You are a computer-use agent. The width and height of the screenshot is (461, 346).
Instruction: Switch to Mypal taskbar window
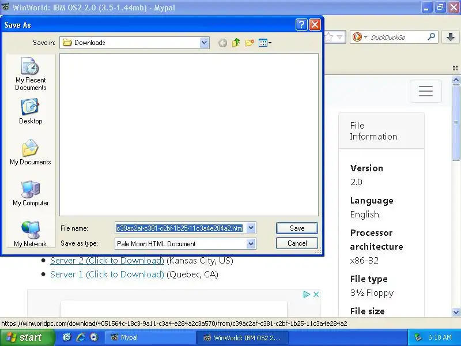click(150, 337)
